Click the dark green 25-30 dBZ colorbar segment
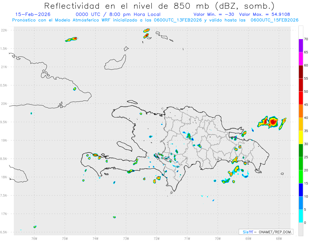Viewport: 313px width, 242px height. coord(301,150)
